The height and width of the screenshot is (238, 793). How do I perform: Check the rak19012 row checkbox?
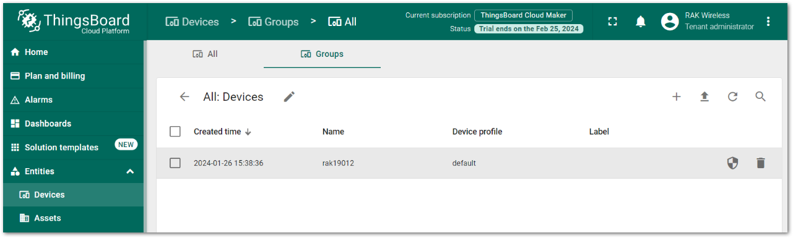click(175, 163)
